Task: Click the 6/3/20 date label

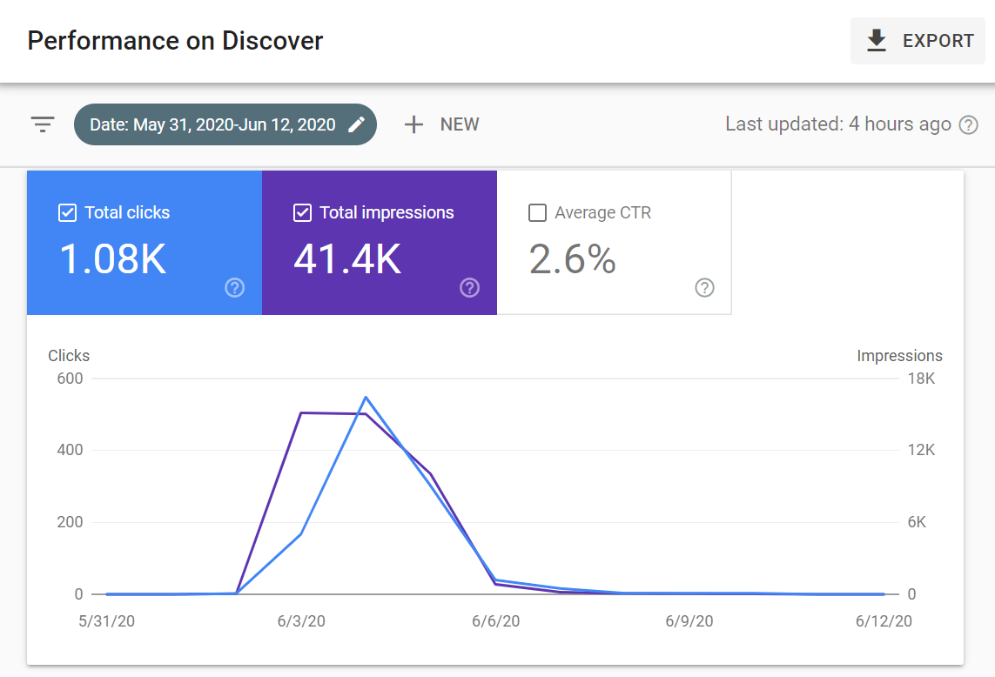Action: 301,621
